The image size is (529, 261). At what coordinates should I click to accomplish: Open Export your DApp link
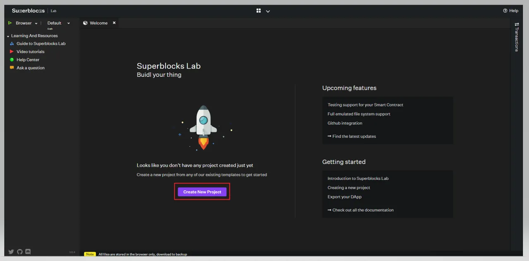coord(345,197)
